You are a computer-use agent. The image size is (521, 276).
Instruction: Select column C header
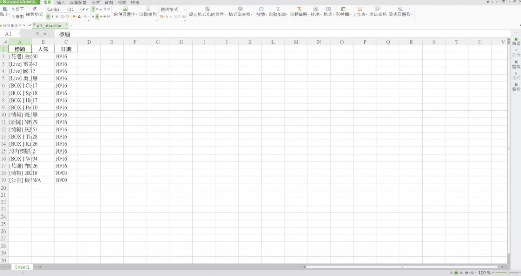click(66, 42)
